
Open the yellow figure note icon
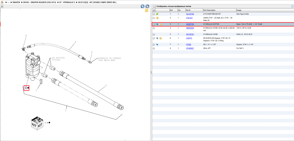(147, 11)
